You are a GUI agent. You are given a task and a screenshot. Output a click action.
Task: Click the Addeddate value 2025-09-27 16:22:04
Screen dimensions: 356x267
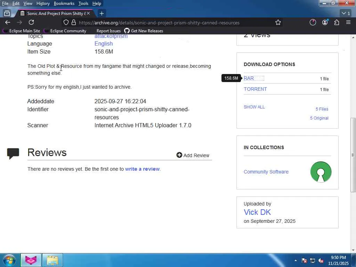click(120, 101)
